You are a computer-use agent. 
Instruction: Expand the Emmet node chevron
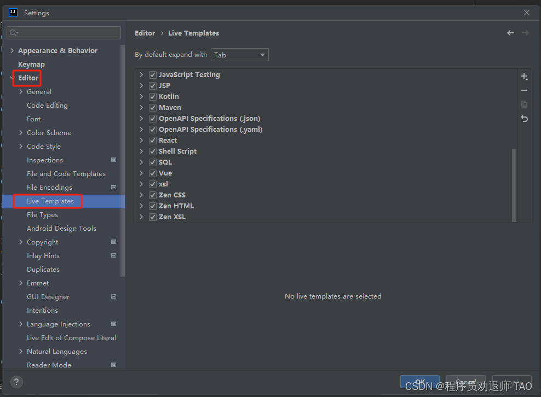point(21,283)
